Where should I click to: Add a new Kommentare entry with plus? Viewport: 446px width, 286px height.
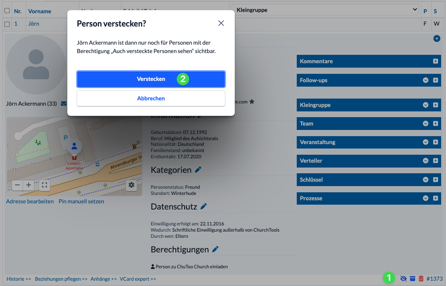tap(435, 61)
